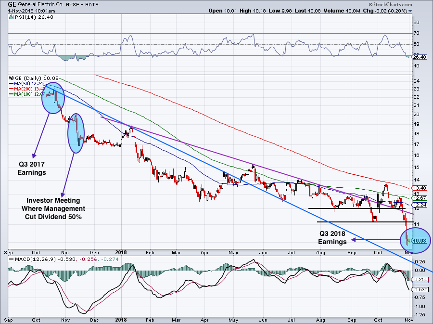Click the -0.274 MACD histogram value in the label
Viewport: 433px width, 324px height.
110,259
